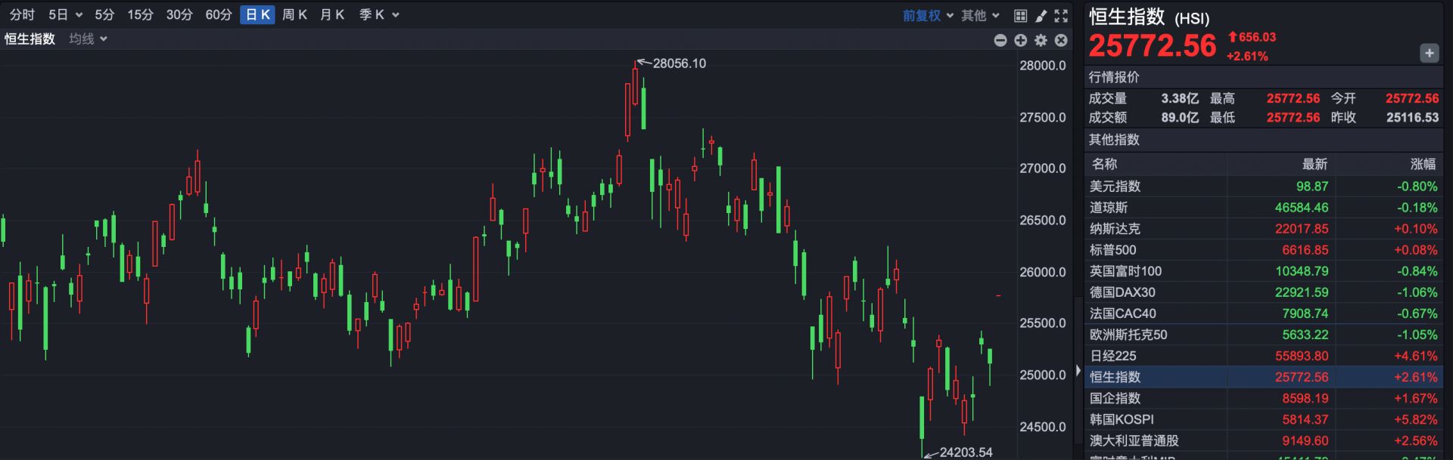Expand the 均线 moving average dropdown

(x=88, y=39)
